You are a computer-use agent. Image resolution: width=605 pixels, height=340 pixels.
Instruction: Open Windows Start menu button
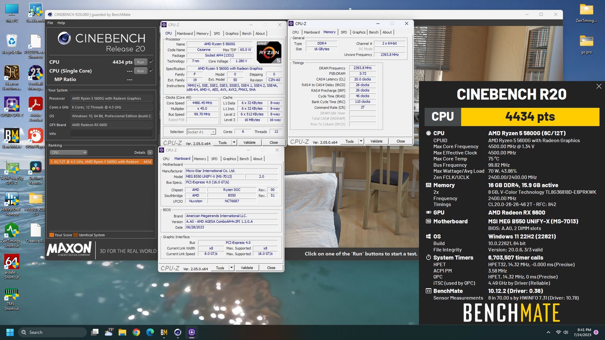10,332
